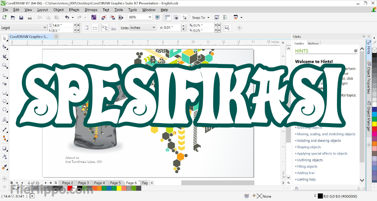The height and width of the screenshot is (201, 377).
Task: Open a file with the folder icon
Action: coord(13,17)
